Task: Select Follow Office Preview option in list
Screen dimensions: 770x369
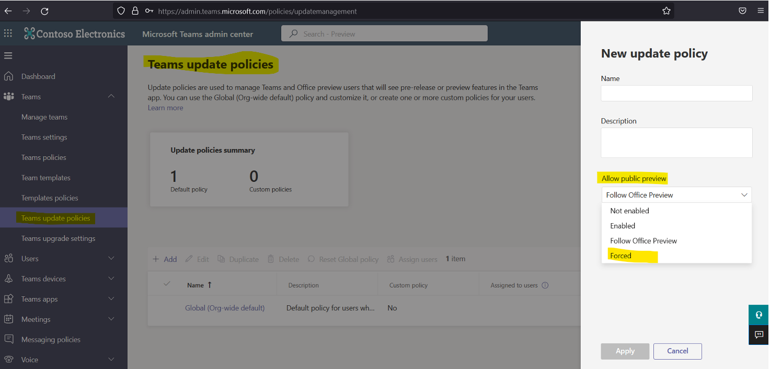Action: (x=676, y=241)
